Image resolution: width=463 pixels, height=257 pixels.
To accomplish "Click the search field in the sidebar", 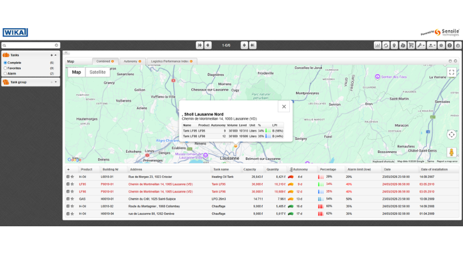I will (x=30, y=45).
